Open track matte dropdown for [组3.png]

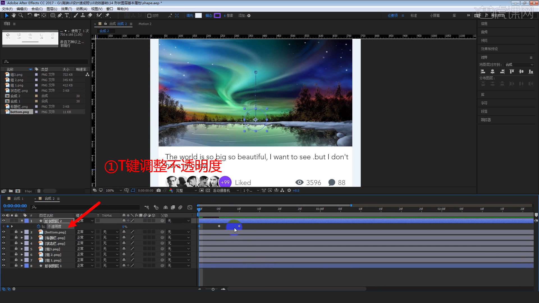pyautogui.click(x=110, y=249)
